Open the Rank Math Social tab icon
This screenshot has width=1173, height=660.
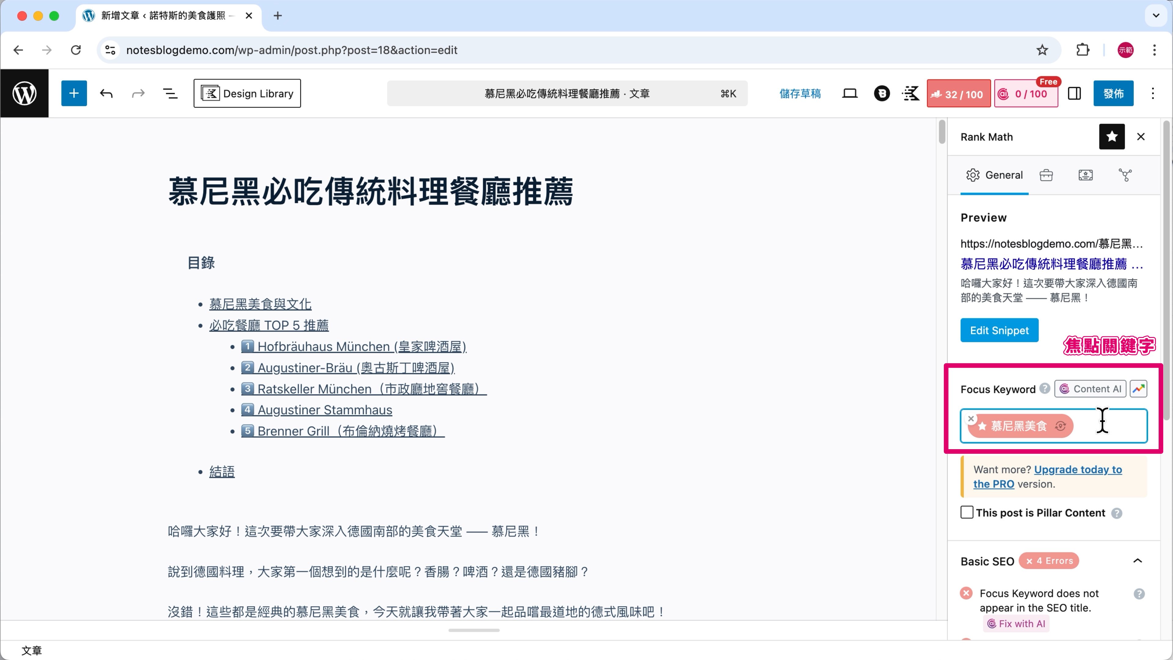point(1125,175)
